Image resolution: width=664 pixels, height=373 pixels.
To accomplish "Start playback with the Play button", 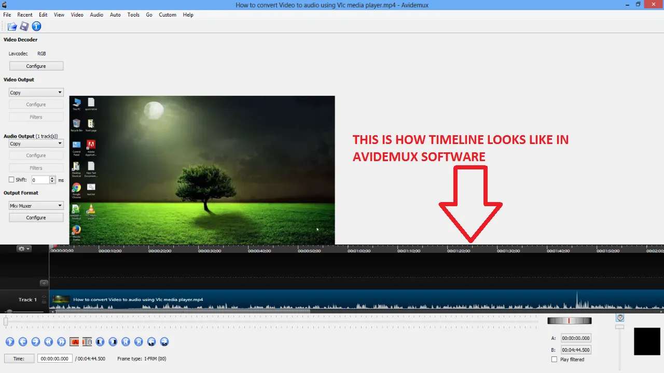I will 10,341.
